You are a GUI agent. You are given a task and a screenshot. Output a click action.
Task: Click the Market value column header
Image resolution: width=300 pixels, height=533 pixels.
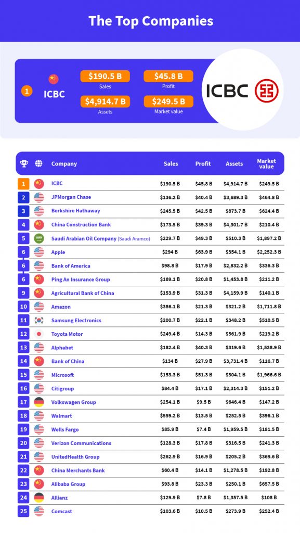pos(266,163)
